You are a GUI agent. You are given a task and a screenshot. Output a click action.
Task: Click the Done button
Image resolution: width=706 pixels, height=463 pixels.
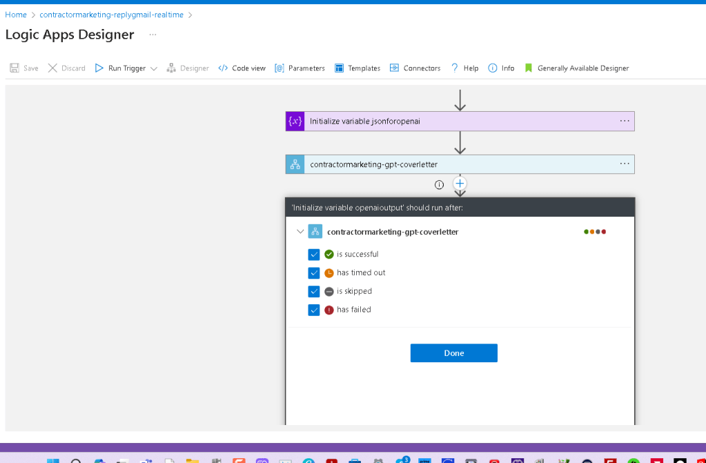coord(454,353)
